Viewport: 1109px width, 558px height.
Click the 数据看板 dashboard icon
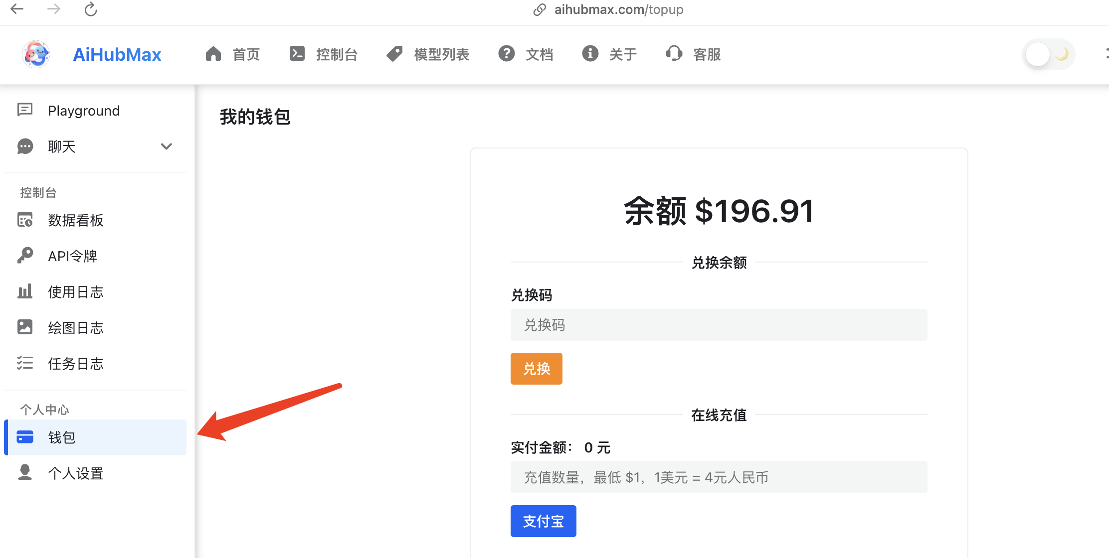pyautogui.click(x=25, y=220)
